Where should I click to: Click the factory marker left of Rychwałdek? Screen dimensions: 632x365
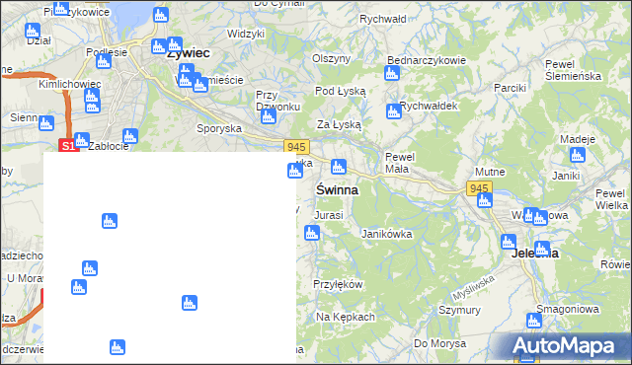point(394,111)
